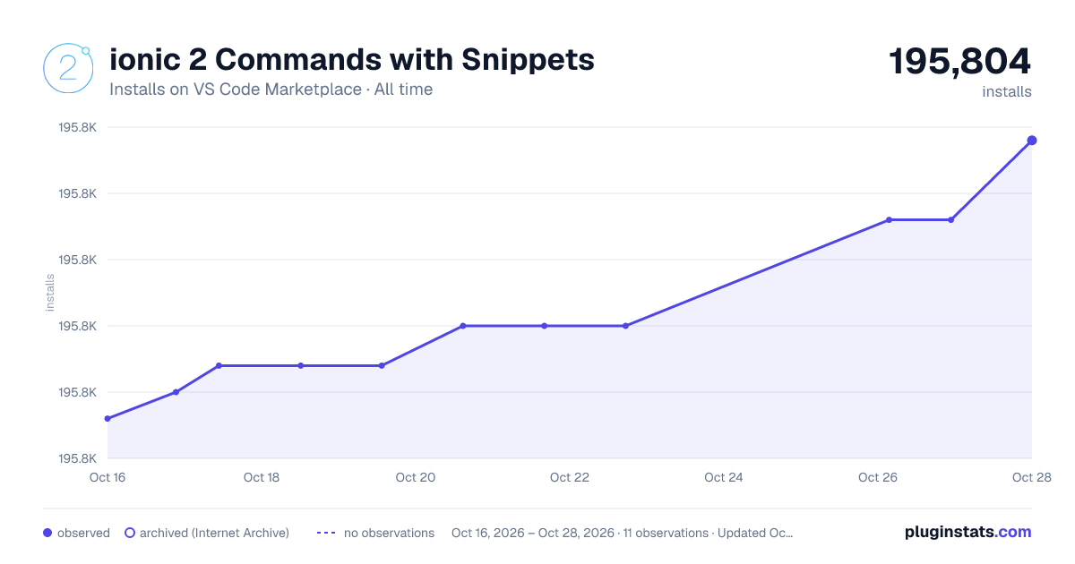
Task: Click the no observations dashed legend marker
Action: tap(325, 533)
